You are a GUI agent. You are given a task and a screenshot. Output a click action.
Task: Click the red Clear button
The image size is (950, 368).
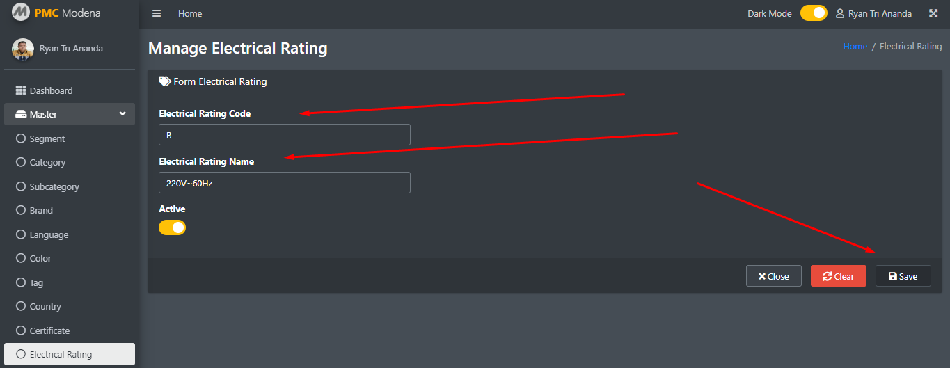coord(839,276)
